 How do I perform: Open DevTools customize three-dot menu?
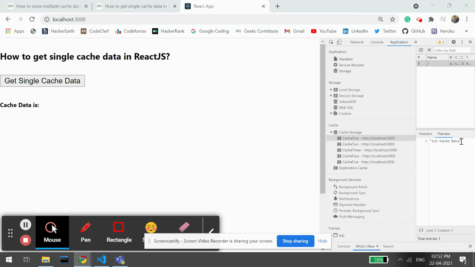[x=462, y=42]
